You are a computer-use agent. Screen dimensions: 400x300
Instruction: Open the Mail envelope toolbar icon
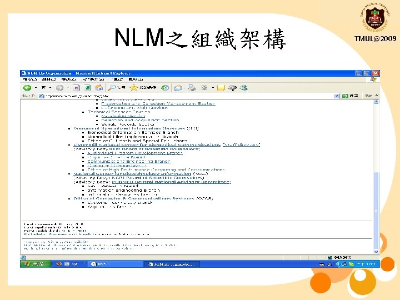click(178, 88)
